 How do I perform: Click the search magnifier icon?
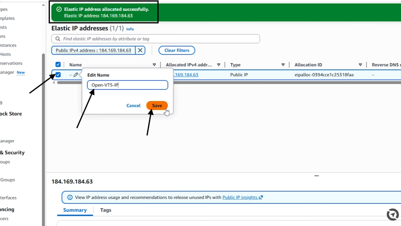(x=58, y=39)
